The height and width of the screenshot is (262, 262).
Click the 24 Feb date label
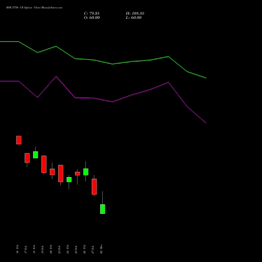(x=68, y=249)
